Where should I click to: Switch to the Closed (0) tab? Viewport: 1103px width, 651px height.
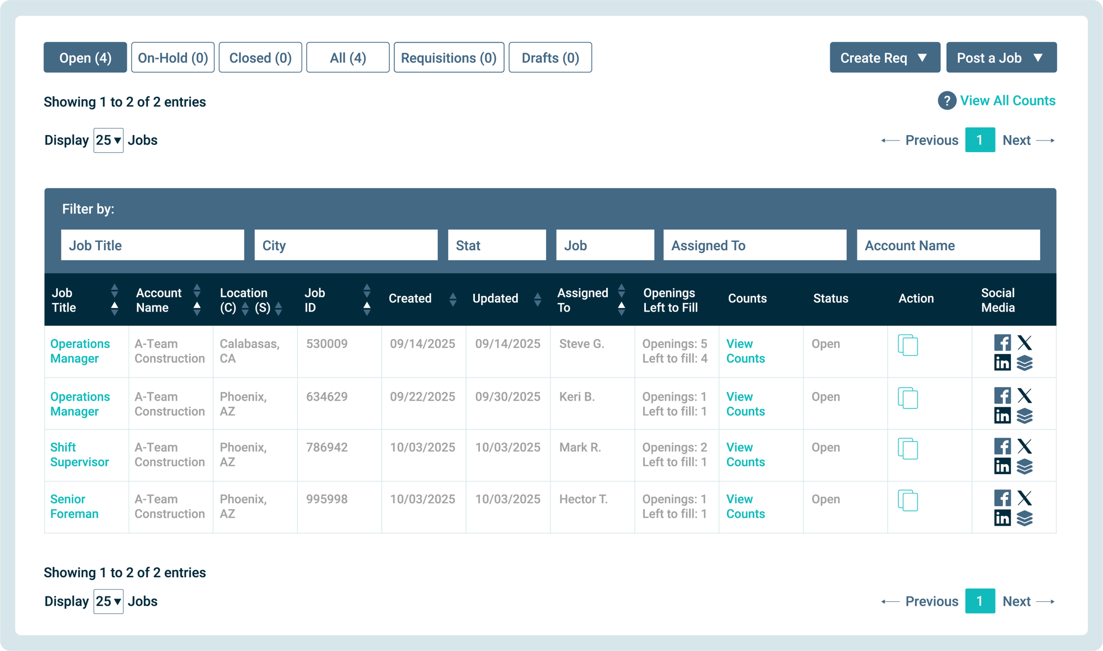click(x=260, y=57)
